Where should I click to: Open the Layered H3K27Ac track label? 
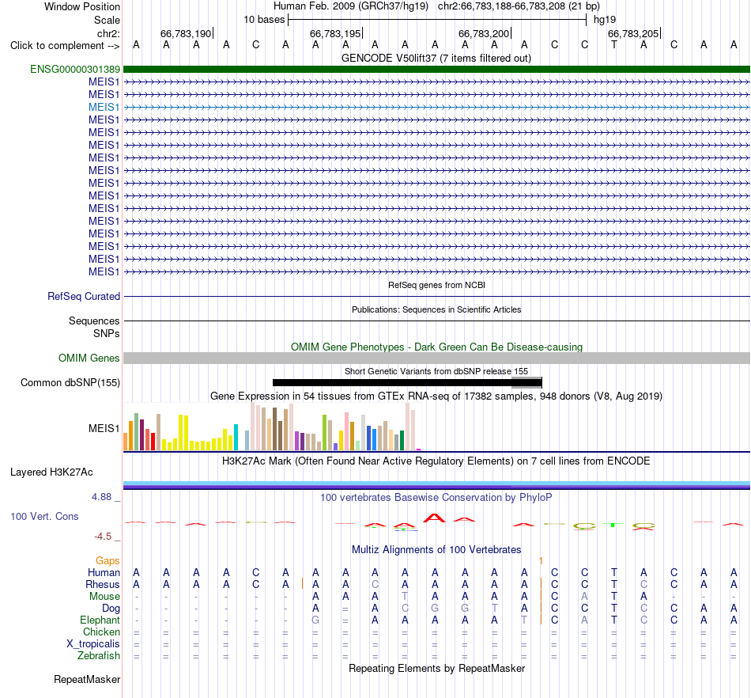click(x=51, y=472)
